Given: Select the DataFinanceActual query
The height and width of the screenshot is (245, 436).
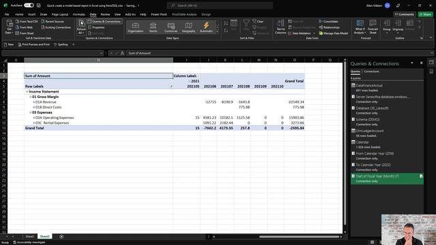Looking at the screenshot, I should click(x=387, y=88).
